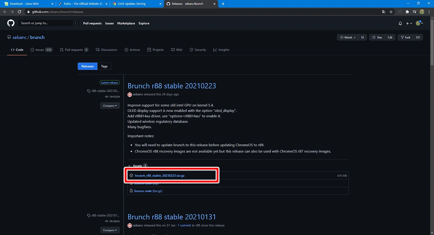Open the watchers count 51
Viewport: 434px width, 235px height.
(x=362, y=37)
